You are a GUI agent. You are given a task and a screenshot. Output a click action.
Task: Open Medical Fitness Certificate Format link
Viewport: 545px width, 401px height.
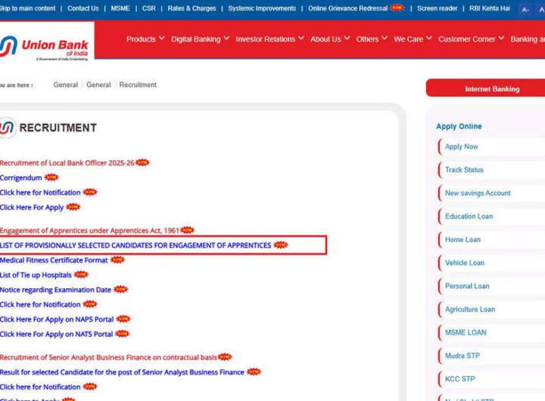pos(54,260)
